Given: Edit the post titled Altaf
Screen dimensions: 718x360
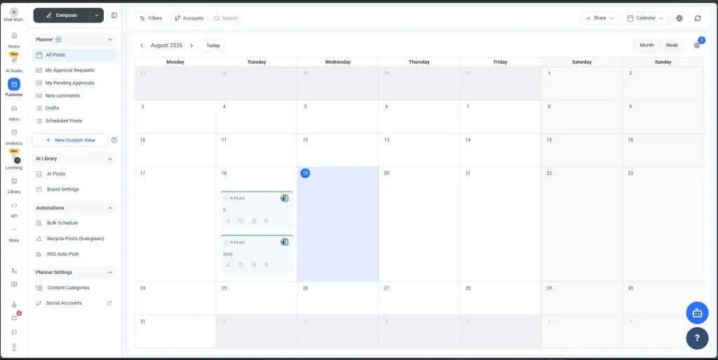Looking at the screenshot, I should [x=228, y=264].
